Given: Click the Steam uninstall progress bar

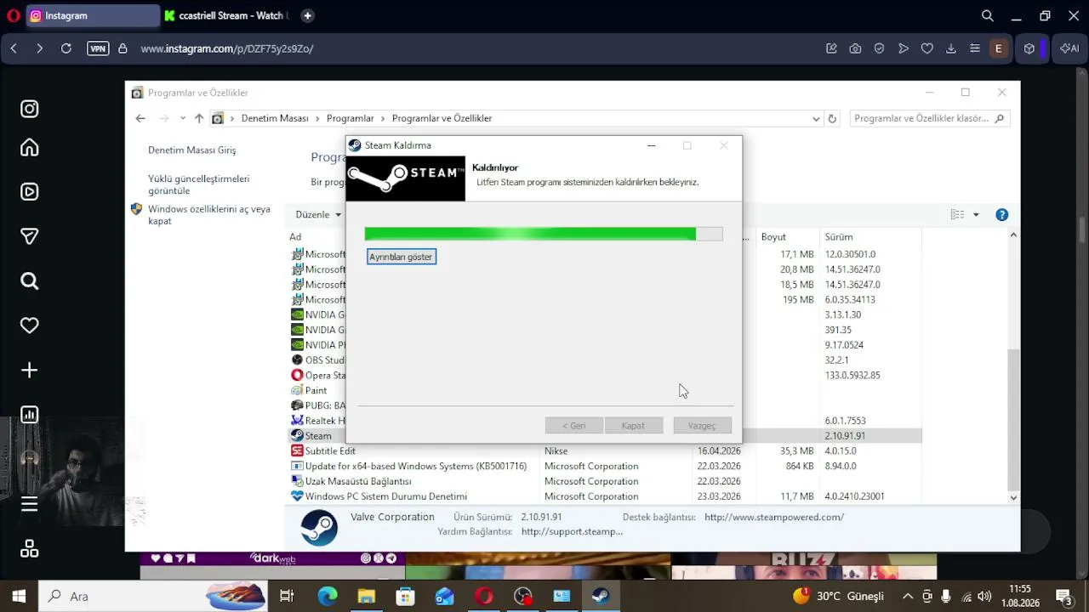Looking at the screenshot, I should [544, 235].
